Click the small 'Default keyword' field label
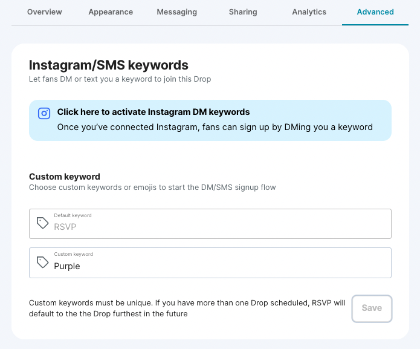 click(x=73, y=215)
